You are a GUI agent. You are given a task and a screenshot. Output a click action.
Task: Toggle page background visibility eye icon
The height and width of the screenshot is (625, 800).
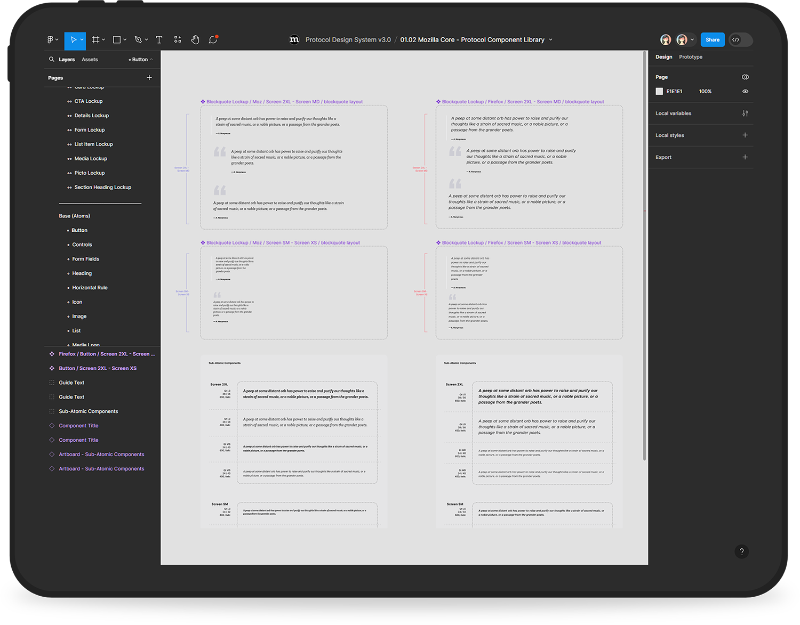[x=745, y=92]
